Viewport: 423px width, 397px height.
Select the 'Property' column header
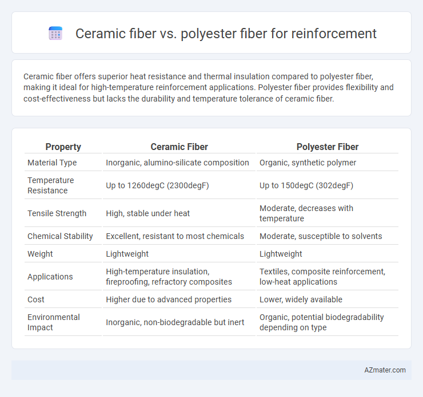tap(63, 147)
